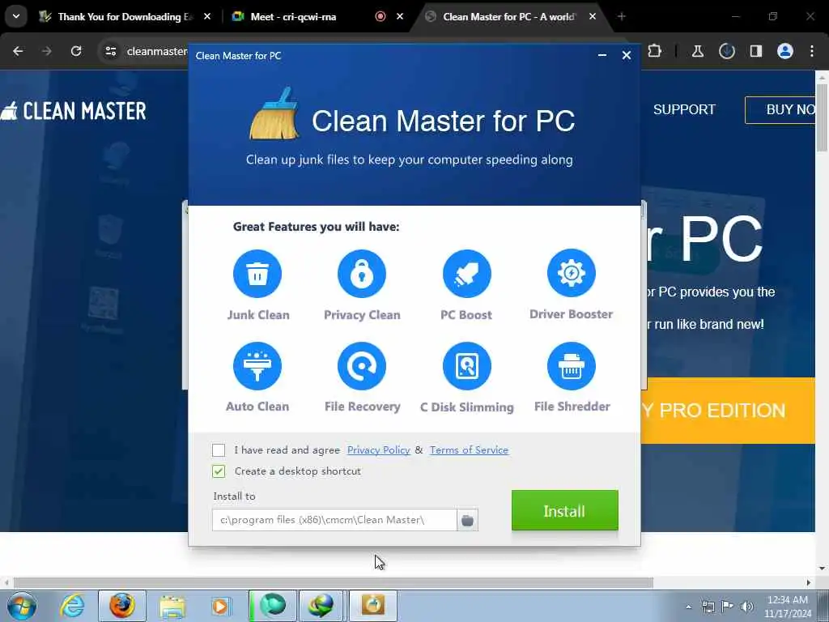The height and width of the screenshot is (622, 829).
Task: Click the globe download taskbar icon
Action: [321, 606]
